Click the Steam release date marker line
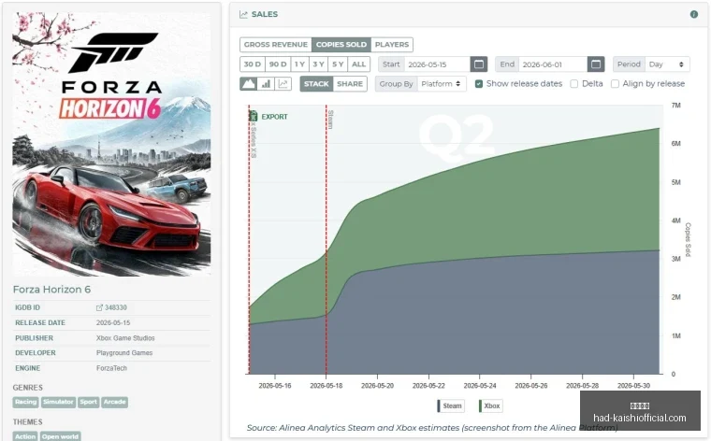The image size is (711, 441). [x=326, y=240]
